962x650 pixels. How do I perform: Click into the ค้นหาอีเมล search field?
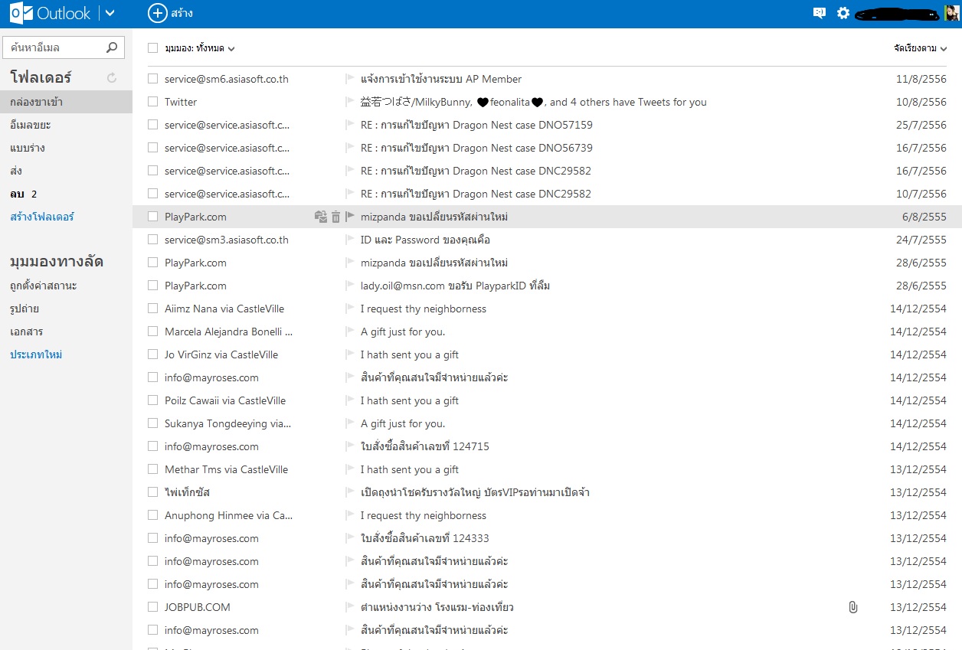pos(54,47)
